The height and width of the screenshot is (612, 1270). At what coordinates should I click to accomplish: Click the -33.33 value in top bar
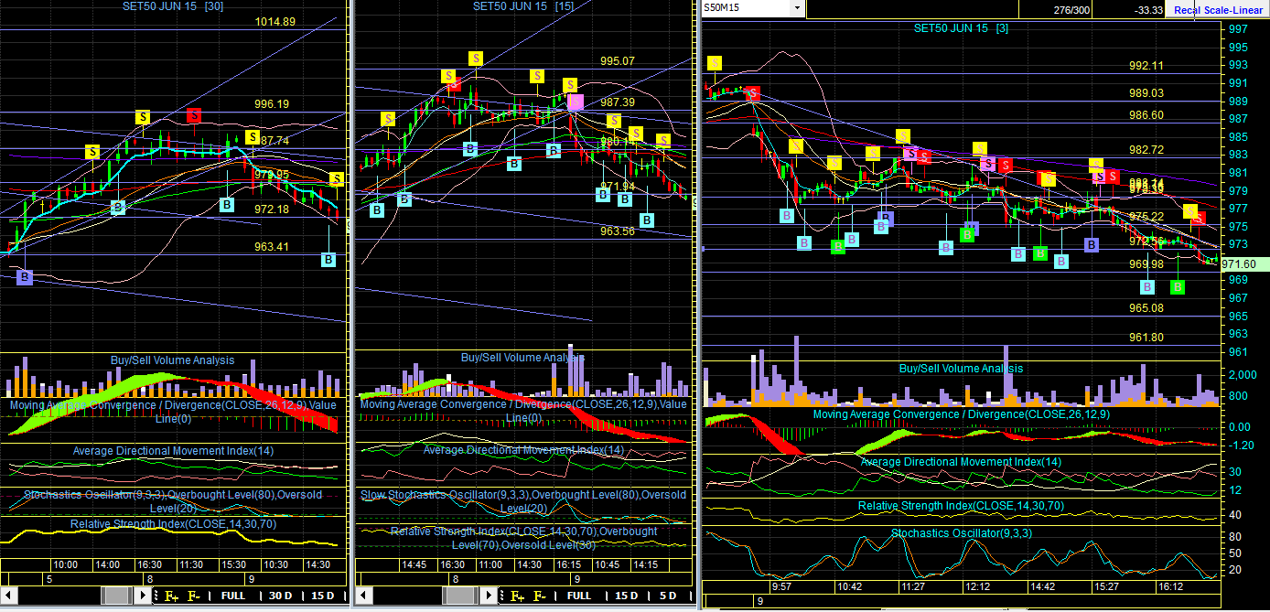1148,10
